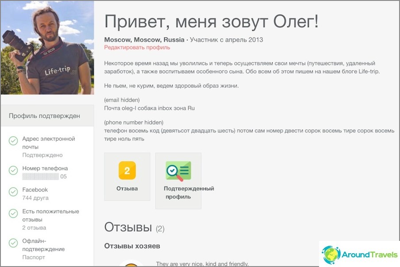Click the green check beside 'Адрес электронной почты'
Viewport: 400px width, 267px height.
tap(13, 141)
